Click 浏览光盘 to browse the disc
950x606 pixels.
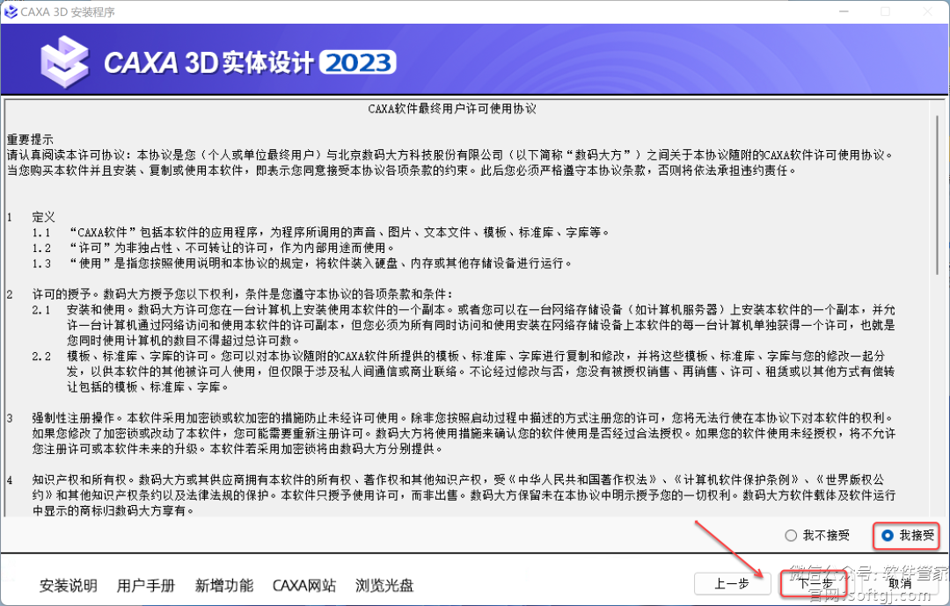(x=384, y=586)
